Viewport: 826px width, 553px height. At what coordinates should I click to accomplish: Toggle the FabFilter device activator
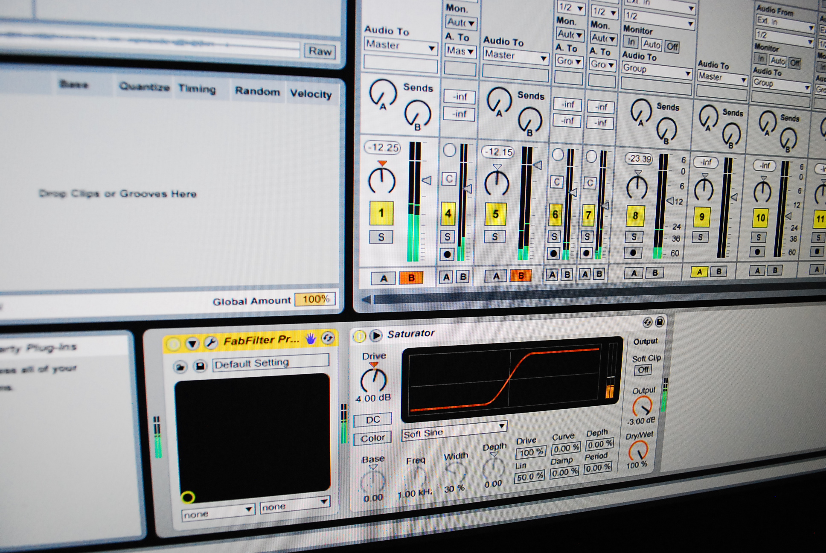173,344
